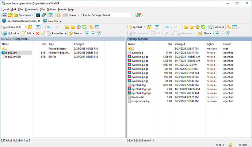This screenshot has width=252, height=147.
Task: Click the lock icon in status bar
Action: [x=230, y=145]
